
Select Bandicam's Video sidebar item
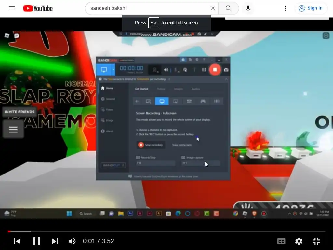[107, 109]
